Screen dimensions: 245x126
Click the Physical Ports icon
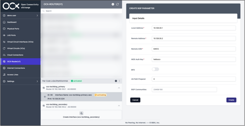[4, 29]
